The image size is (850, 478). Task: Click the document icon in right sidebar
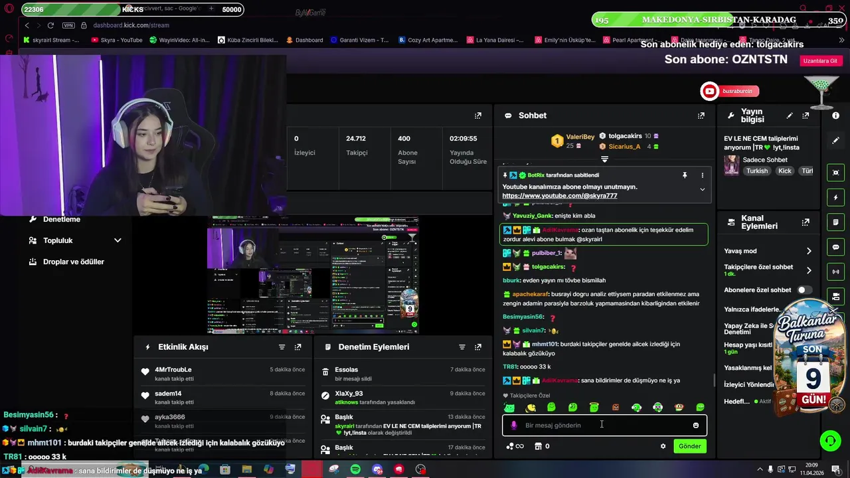coord(836,222)
